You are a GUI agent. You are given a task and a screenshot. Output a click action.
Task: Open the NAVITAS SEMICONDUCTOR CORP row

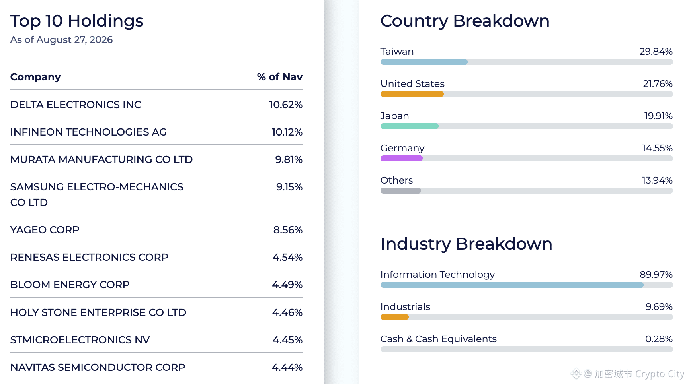(x=156, y=367)
